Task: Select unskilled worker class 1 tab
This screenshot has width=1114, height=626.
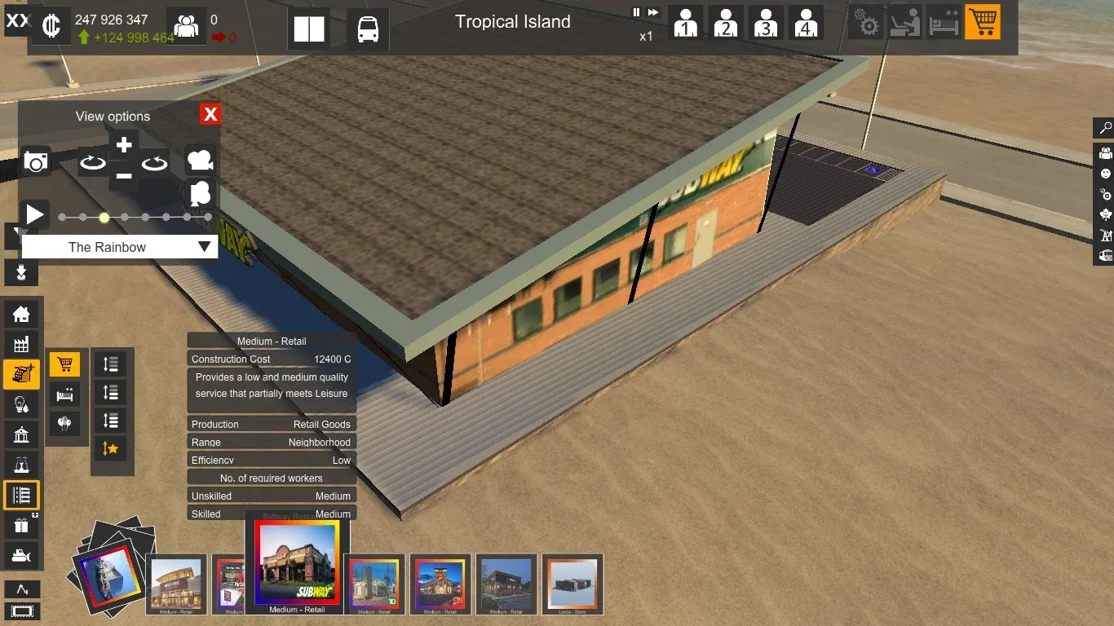Action: tap(686, 23)
